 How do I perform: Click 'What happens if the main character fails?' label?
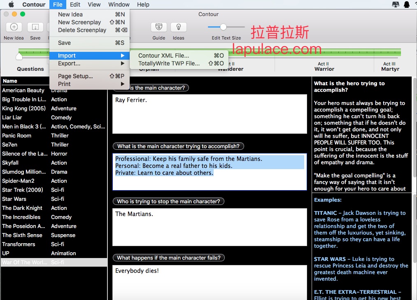tap(169, 258)
